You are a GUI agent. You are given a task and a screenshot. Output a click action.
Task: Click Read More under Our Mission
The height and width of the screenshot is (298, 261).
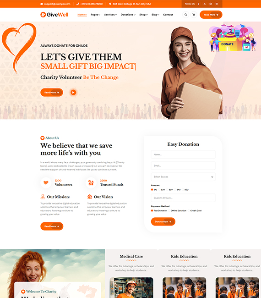pyautogui.click(x=52, y=226)
